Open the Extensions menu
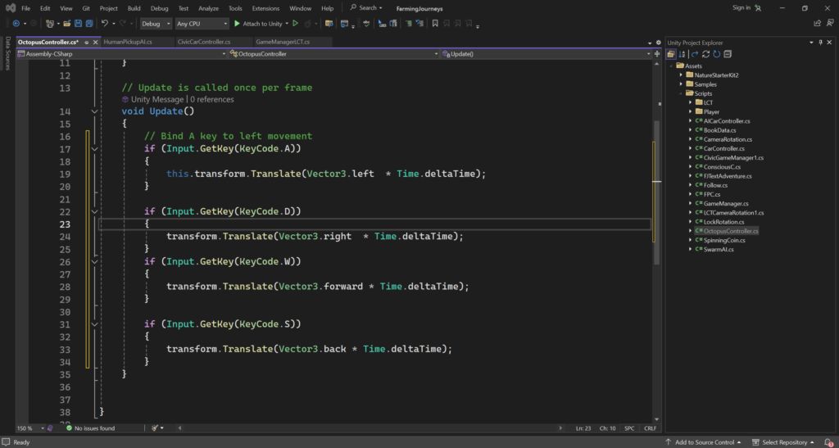 265,8
